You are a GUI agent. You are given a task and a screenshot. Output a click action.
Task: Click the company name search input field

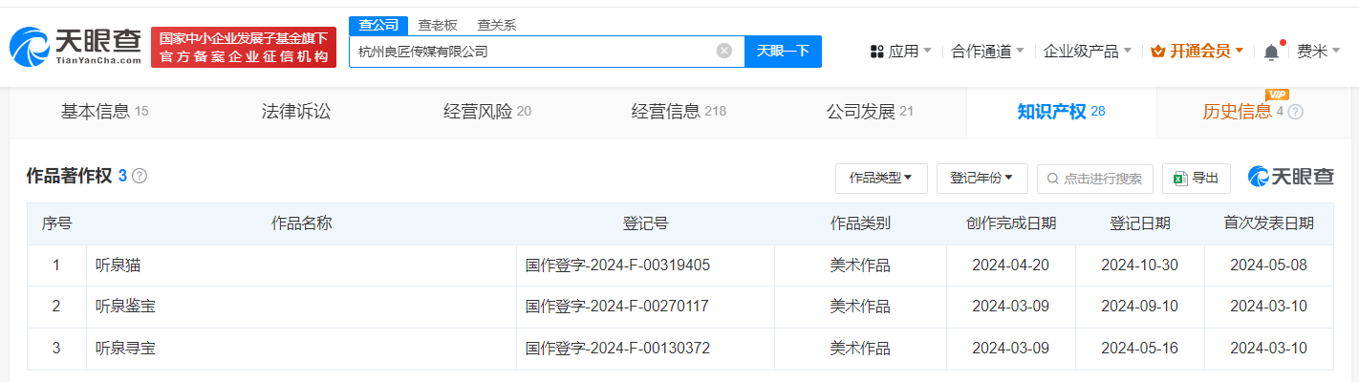547,52
